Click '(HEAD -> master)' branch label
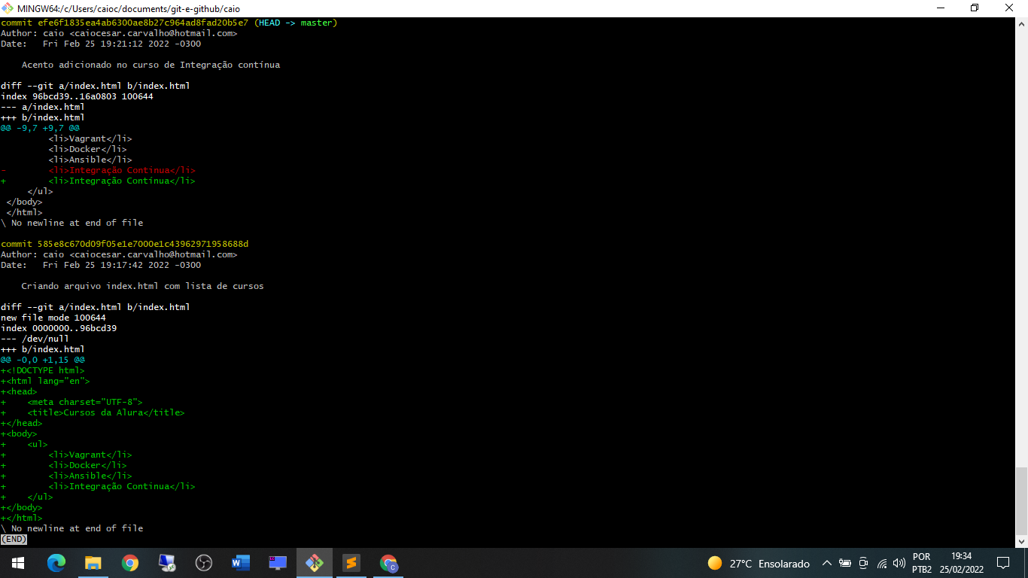 click(x=296, y=23)
